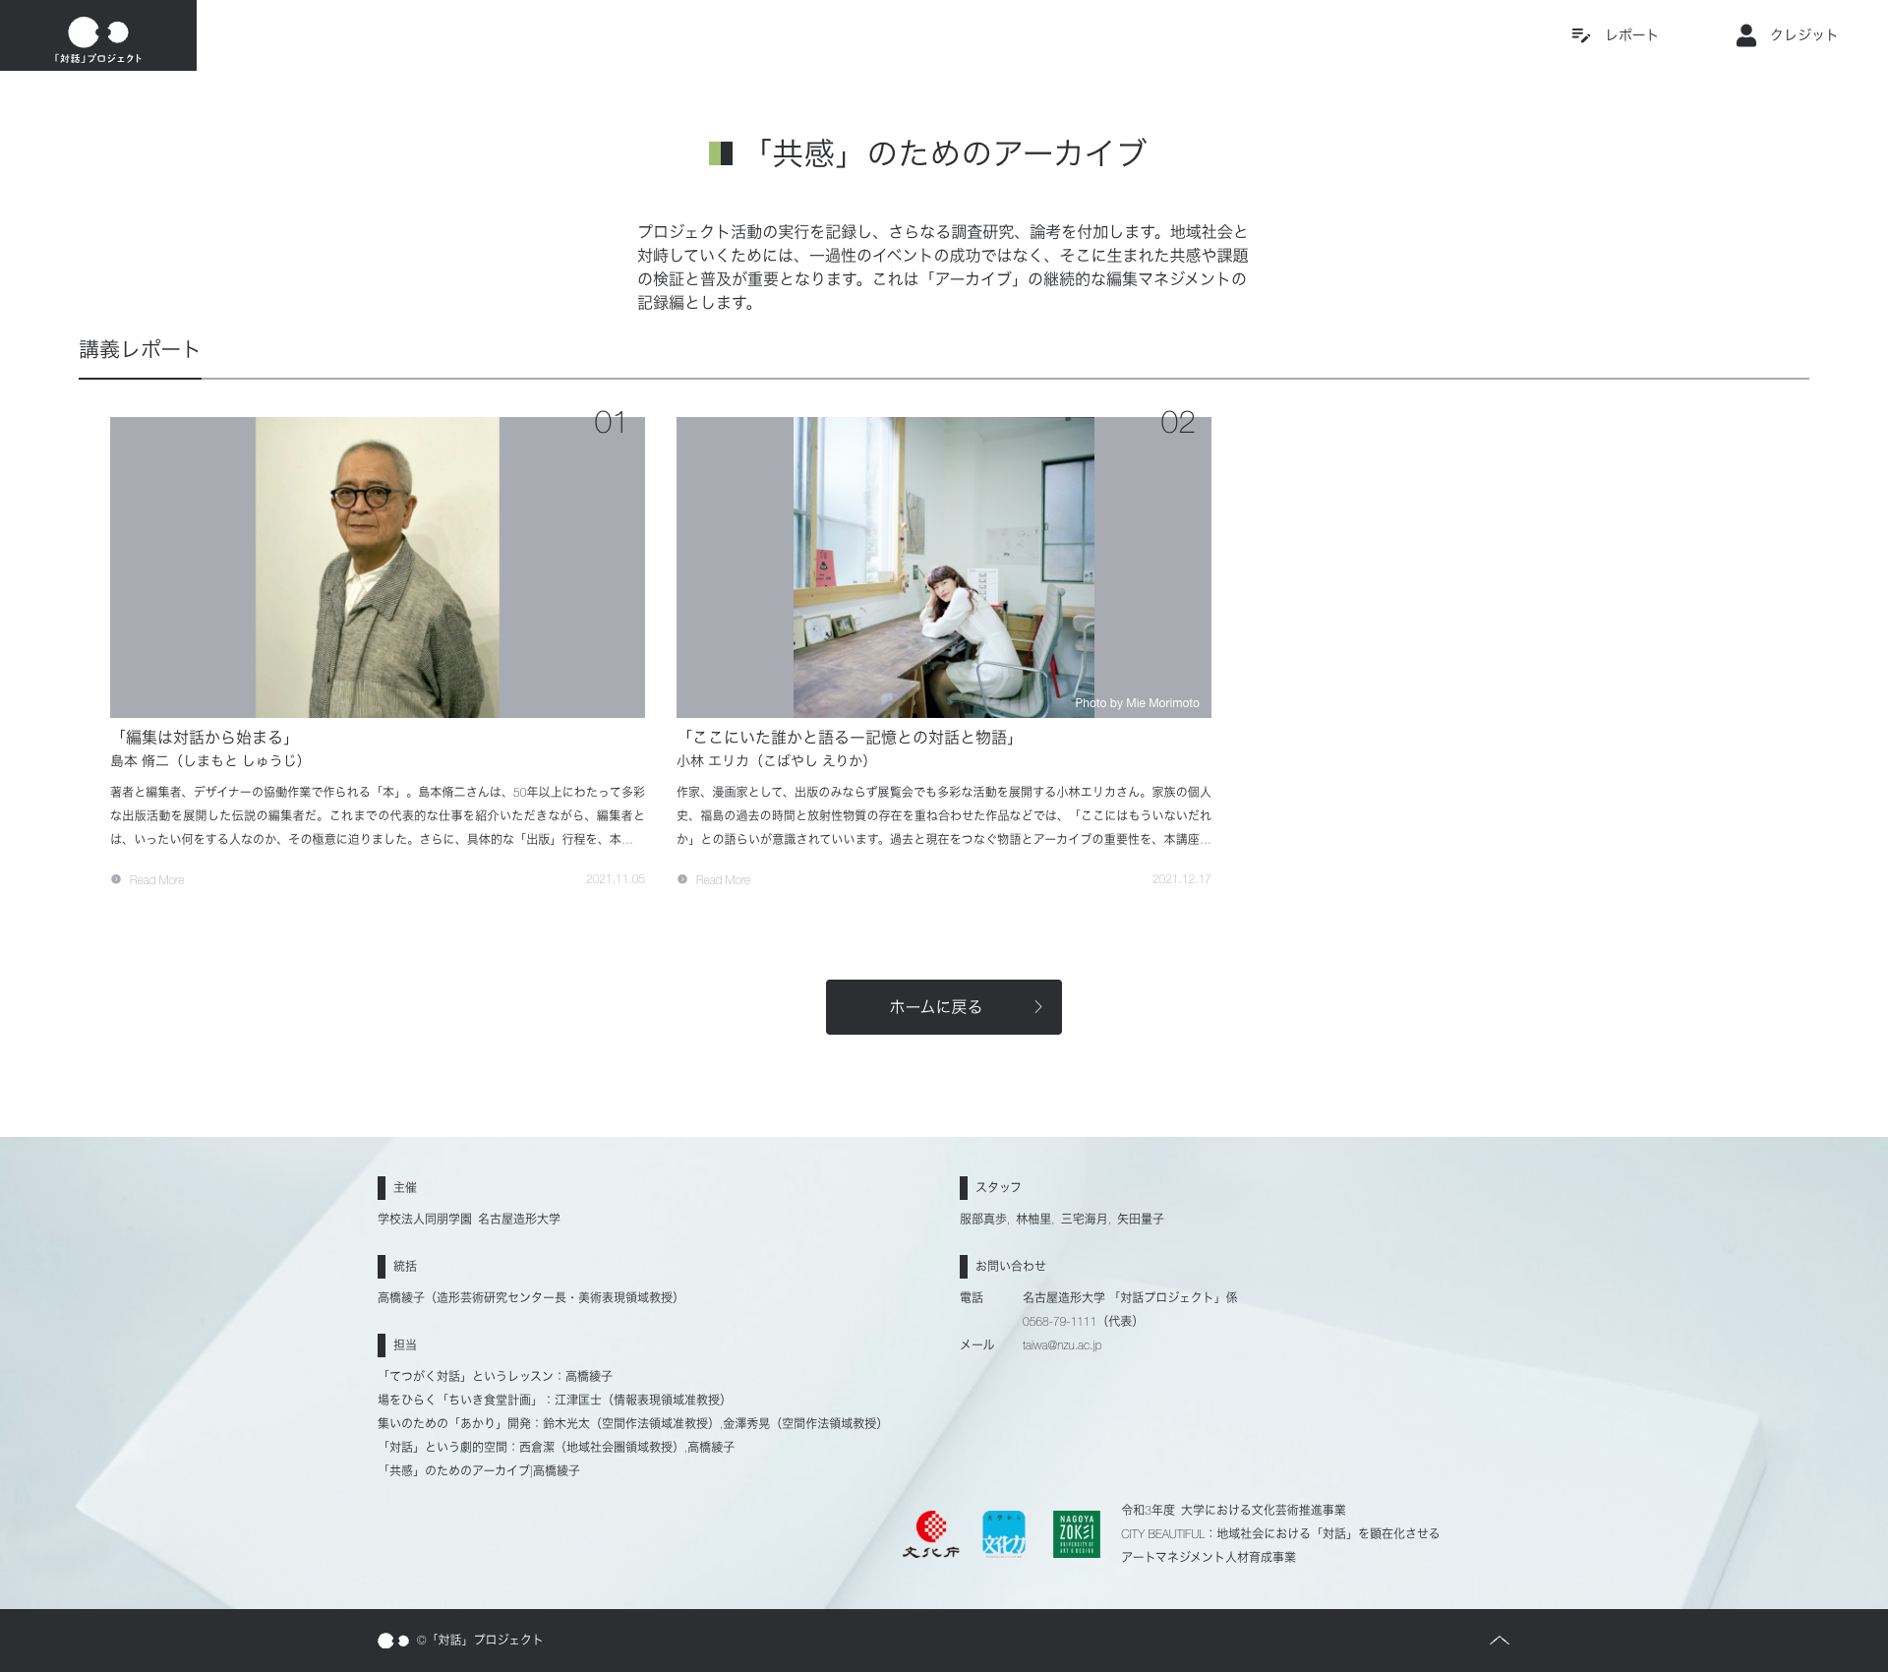The height and width of the screenshot is (1672, 1888).
Task: Click the person icon beside クレジット
Action: tap(1746, 35)
